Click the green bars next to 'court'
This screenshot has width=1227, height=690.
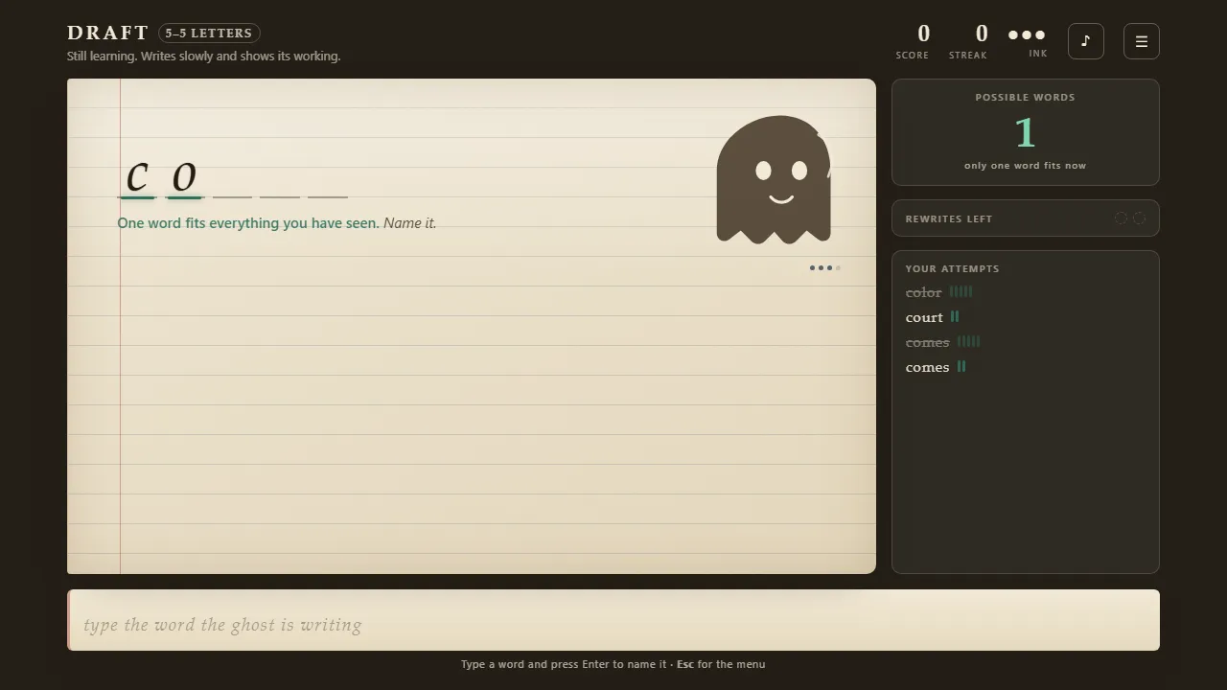955,316
